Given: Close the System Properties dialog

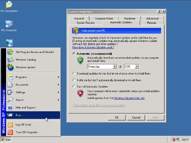Looking at the screenshot, I should click(x=164, y=11).
